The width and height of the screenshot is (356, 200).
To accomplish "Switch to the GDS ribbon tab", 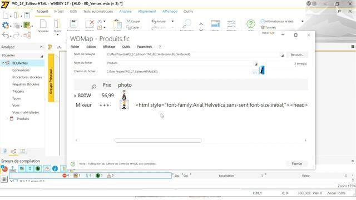I will pos(73,11).
